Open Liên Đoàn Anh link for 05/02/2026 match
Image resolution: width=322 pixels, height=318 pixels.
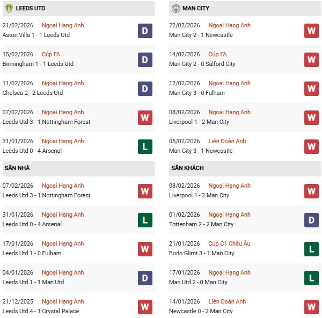[x=227, y=141]
